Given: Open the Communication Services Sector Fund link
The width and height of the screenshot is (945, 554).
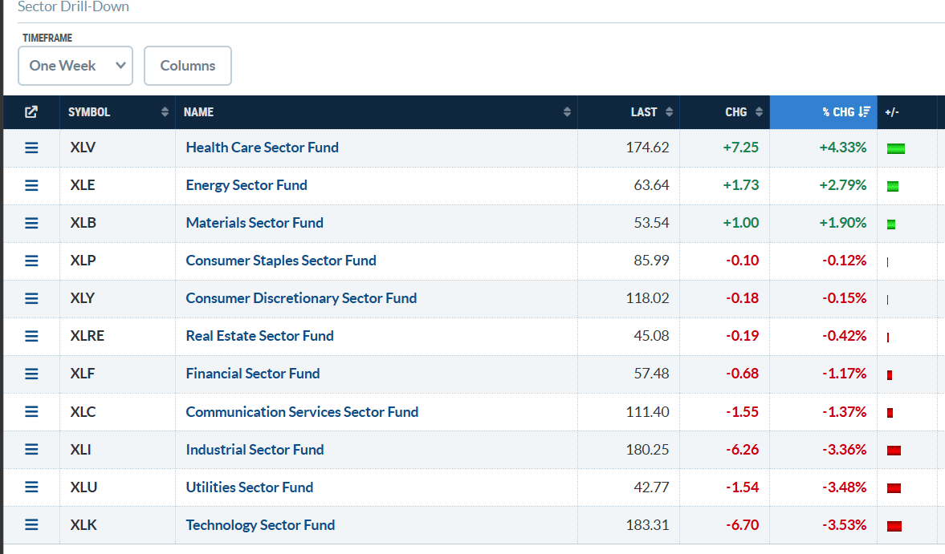Looking at the screenshot, I should (x=302, y=412).
